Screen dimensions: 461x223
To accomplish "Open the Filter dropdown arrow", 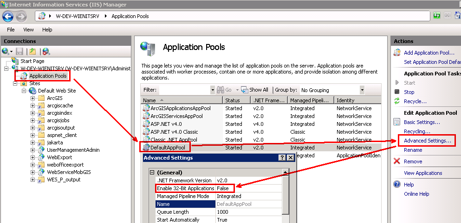I will (213, 90).
